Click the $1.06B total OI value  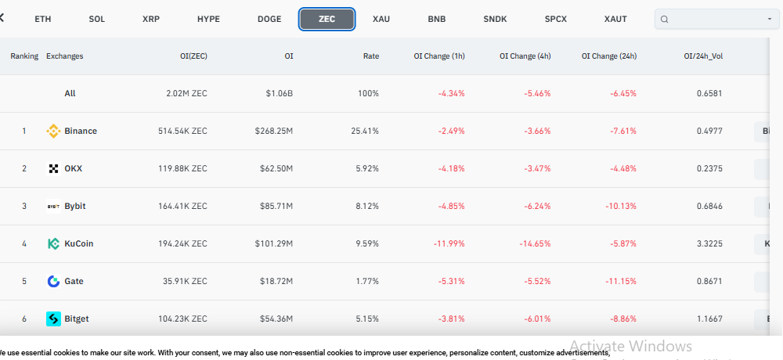[x=280, y=93]
